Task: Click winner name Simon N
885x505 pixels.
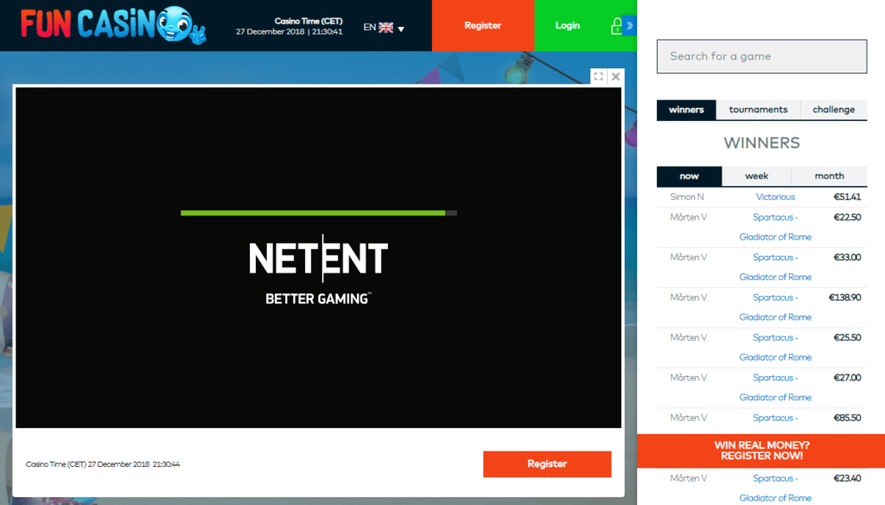Action: click(687, 197)
